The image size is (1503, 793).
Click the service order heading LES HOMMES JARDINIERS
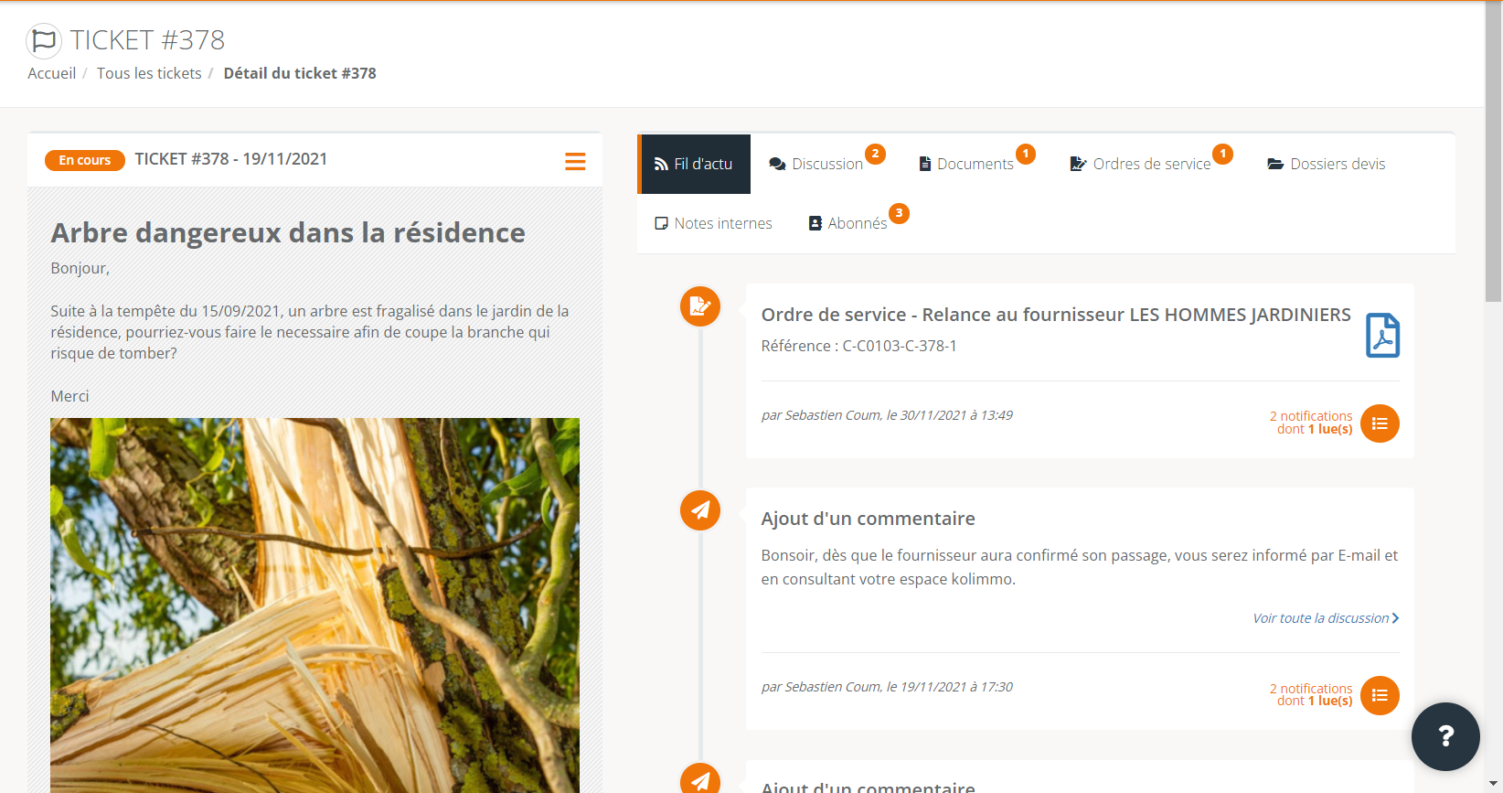[1056, 315]
